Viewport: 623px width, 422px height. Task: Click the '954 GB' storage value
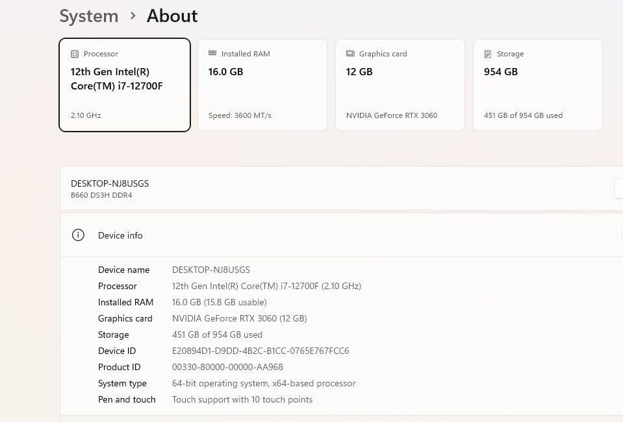pos(501,72)
